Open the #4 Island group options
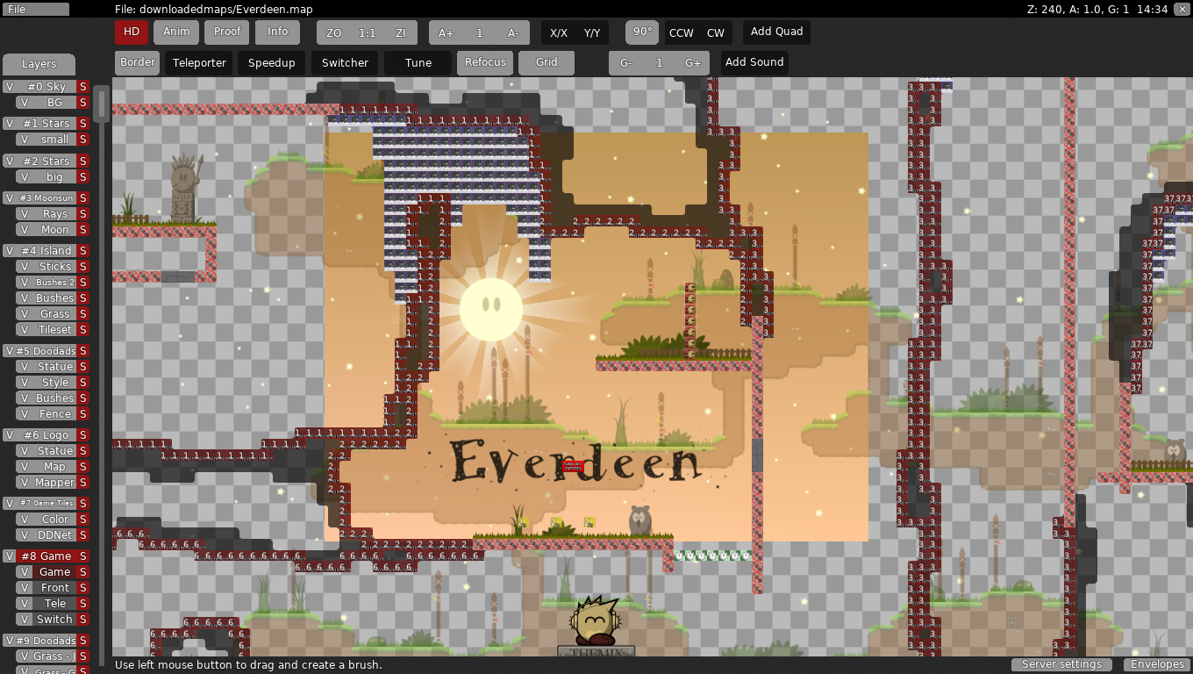1193x674 pixels. (46, 251)
